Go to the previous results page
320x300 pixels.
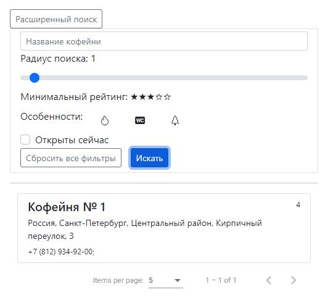pos(269,280)
